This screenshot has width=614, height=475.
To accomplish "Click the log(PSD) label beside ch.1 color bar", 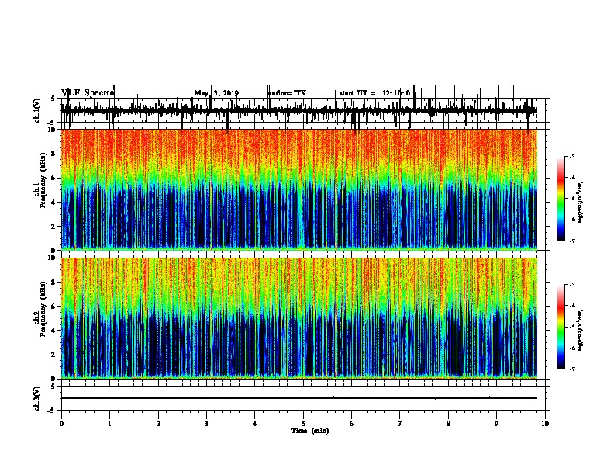I will [x=581, y=203].
